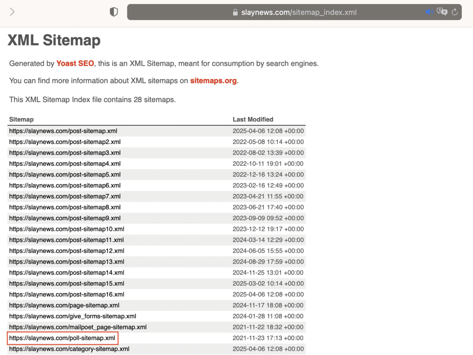Open the Yoast SEO link

(75, 63)
